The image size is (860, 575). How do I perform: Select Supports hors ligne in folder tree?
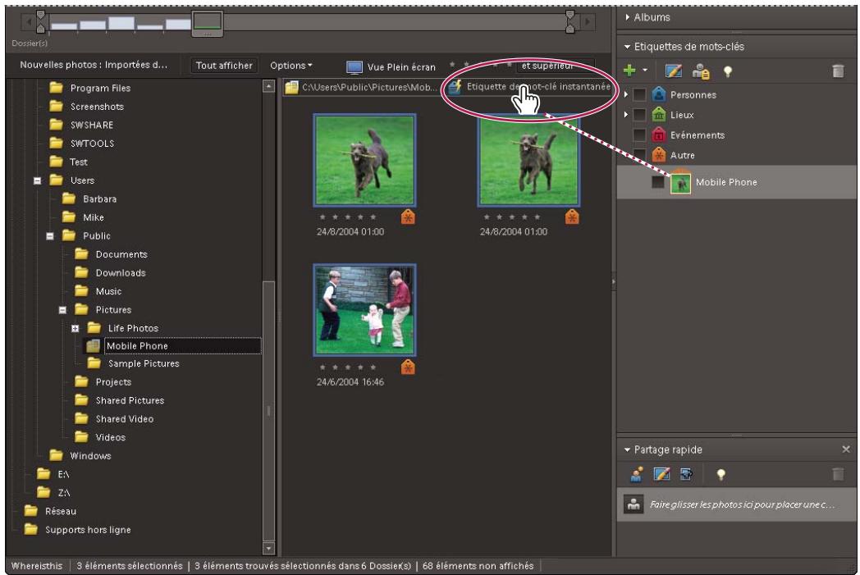coord(88,530)
